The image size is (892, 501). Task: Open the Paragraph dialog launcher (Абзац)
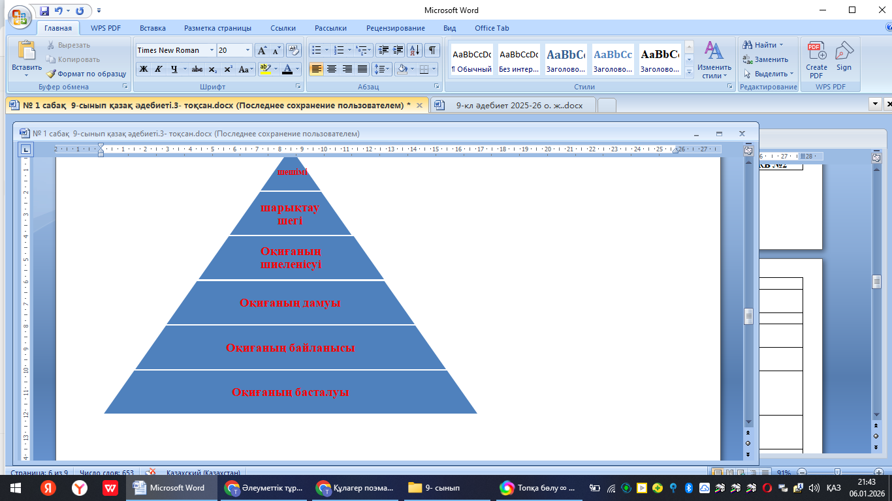coord(437,86)
